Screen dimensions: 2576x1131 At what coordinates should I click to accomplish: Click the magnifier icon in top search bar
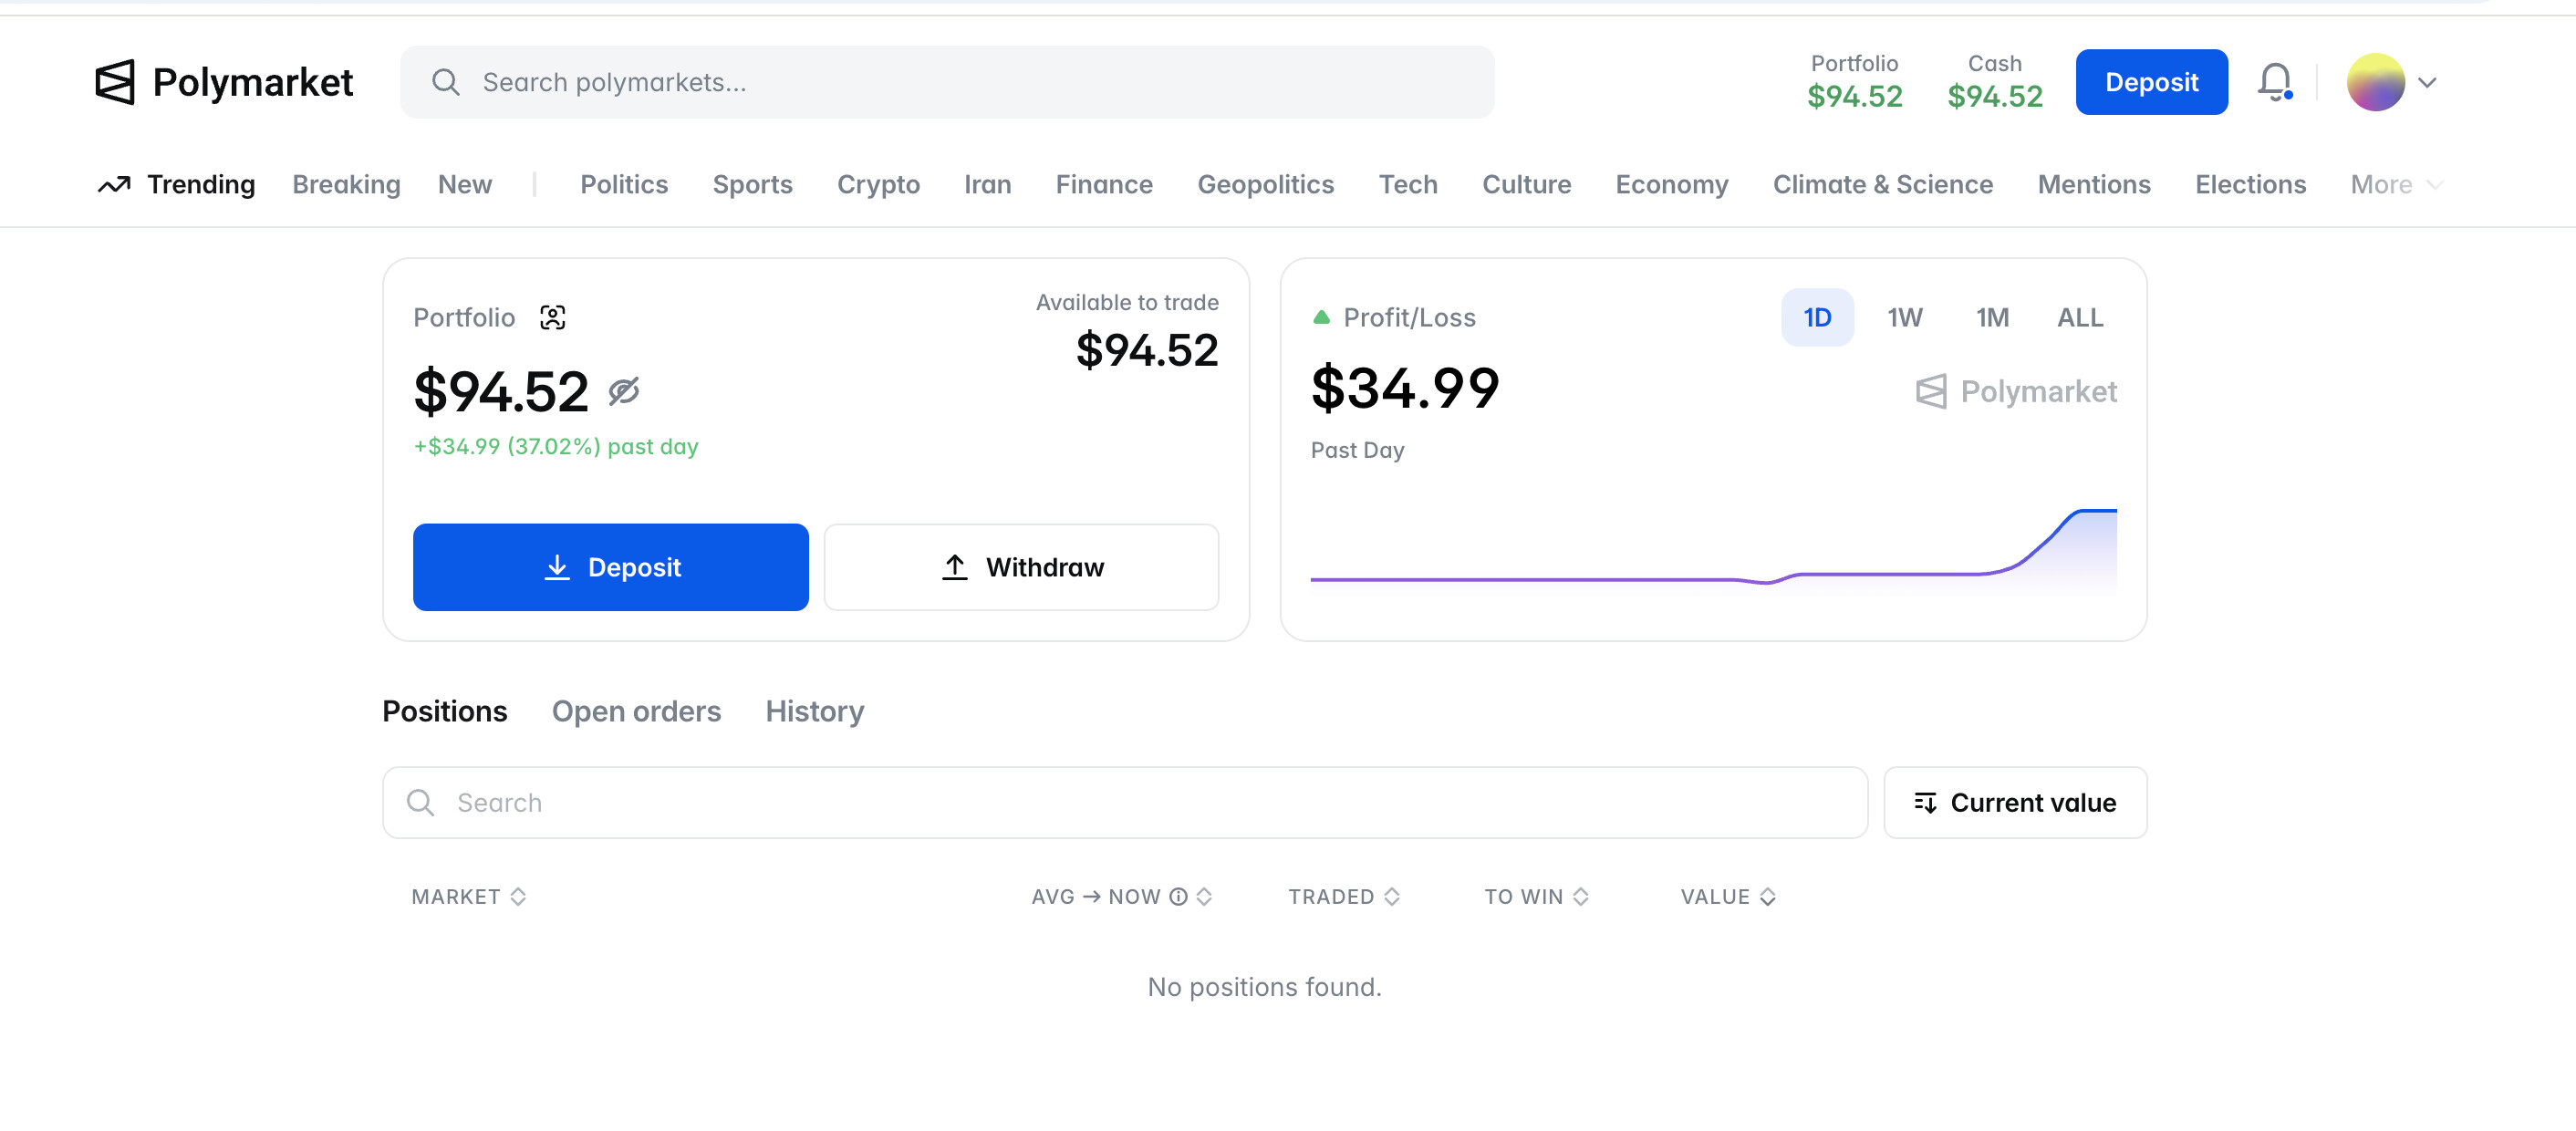(446, 82)
